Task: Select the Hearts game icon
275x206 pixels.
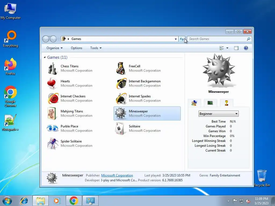Action: tap(52, 83)
